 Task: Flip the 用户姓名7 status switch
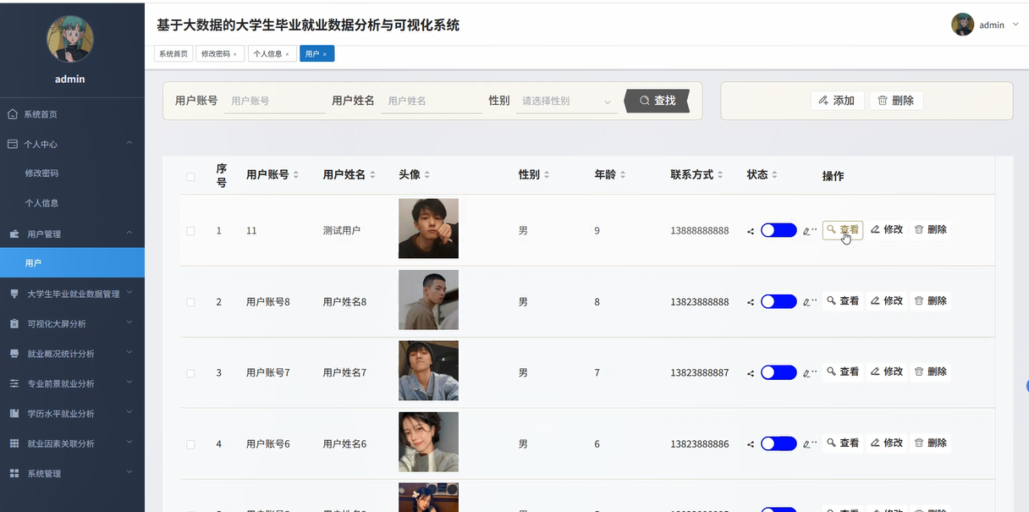click(x=779, y=372)
